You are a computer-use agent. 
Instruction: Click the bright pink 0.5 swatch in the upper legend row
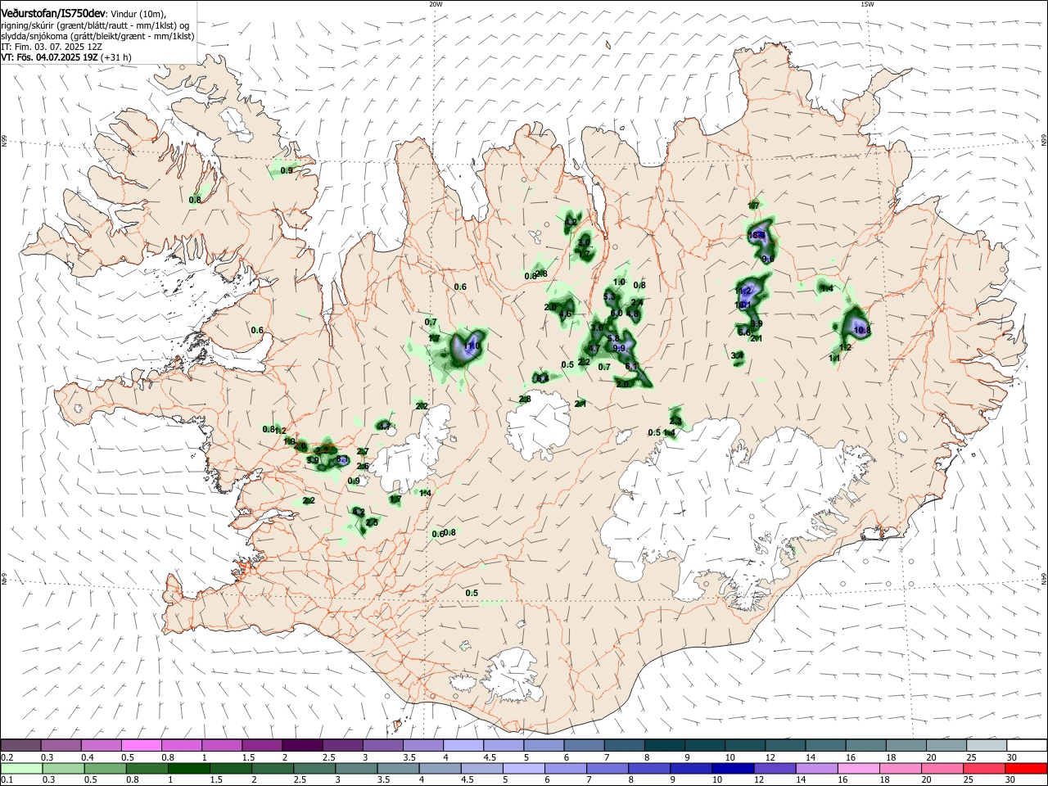(x=141, y=746)
